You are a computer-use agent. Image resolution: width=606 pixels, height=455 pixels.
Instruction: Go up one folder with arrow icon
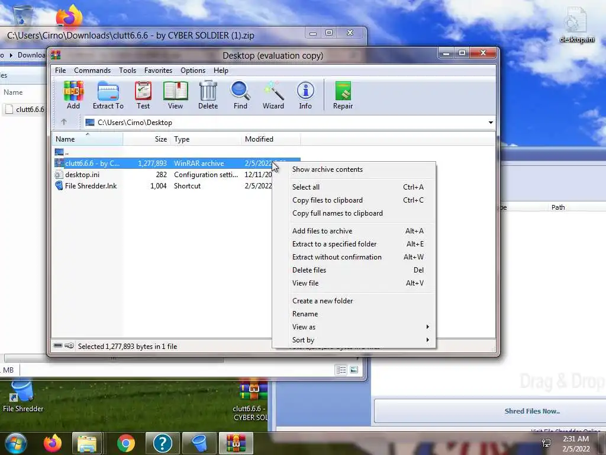64,122
